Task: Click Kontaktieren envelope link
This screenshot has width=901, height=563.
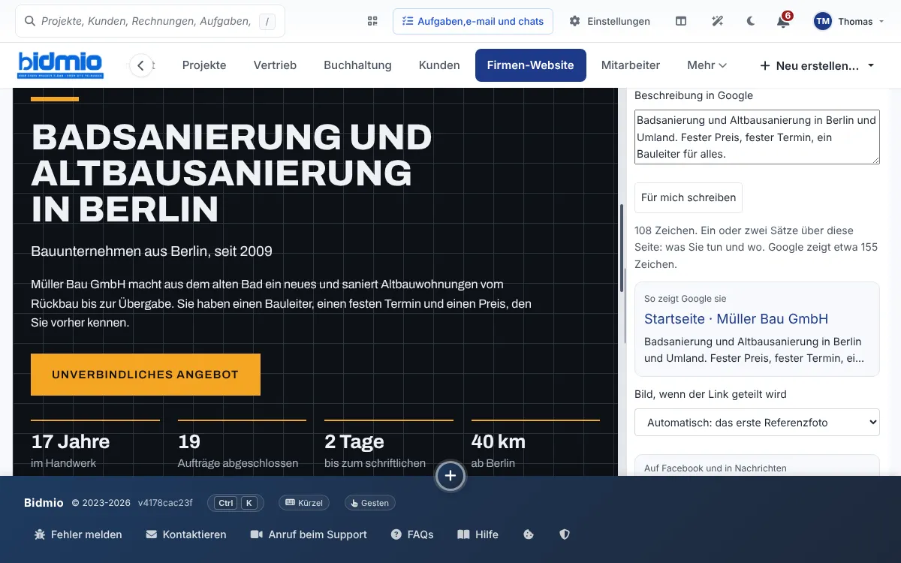Action: tap(186, 534)
